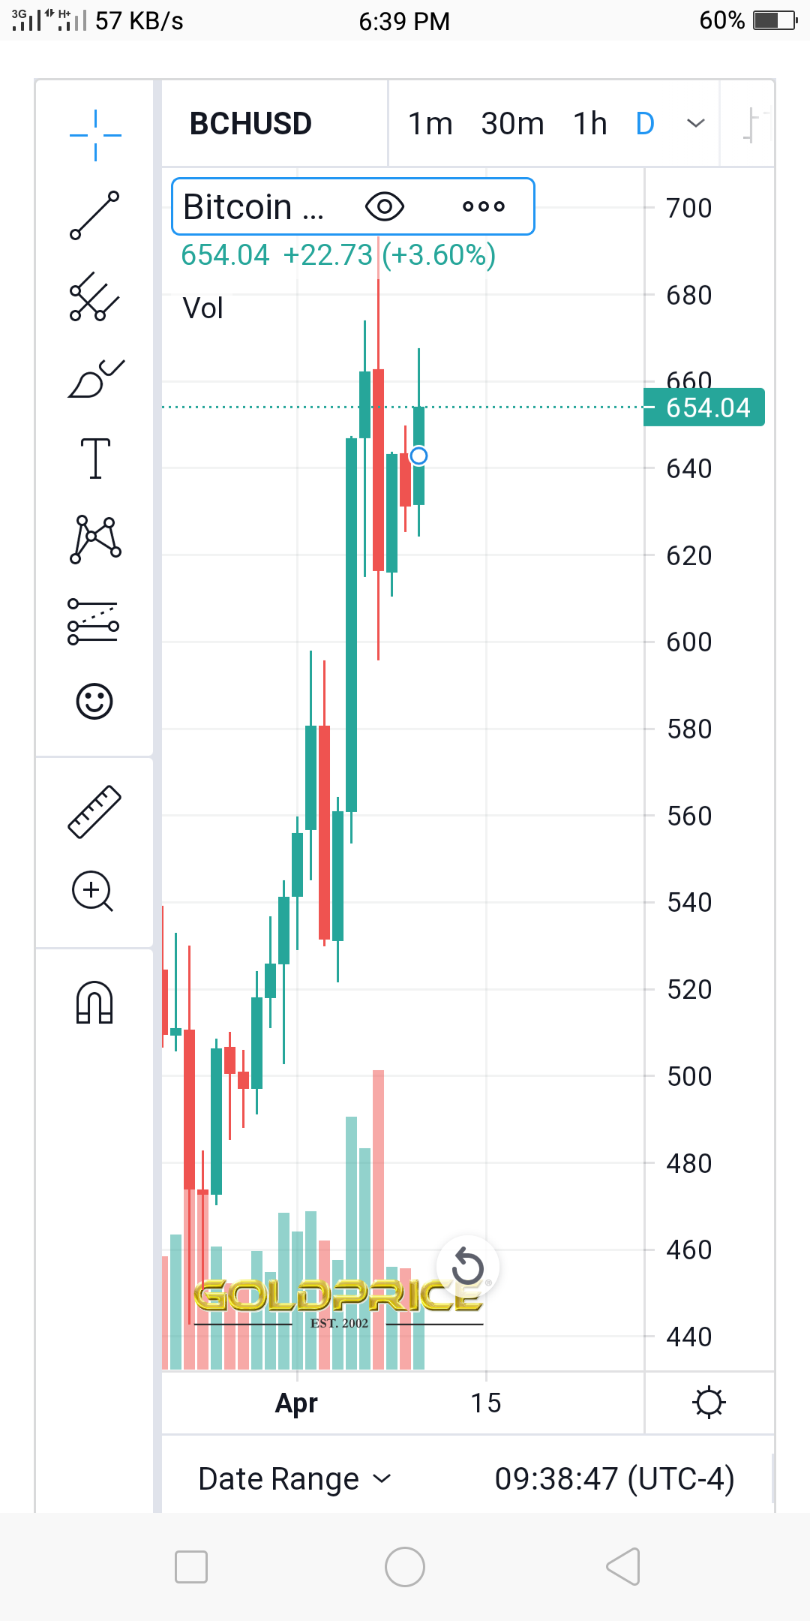Open the Date Range dropdown

coord(295,1479)
